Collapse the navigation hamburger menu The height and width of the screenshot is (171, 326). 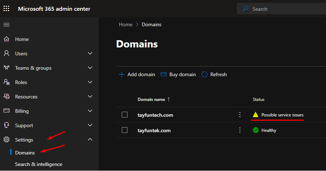pyautogui.click(x=6, y=24)
